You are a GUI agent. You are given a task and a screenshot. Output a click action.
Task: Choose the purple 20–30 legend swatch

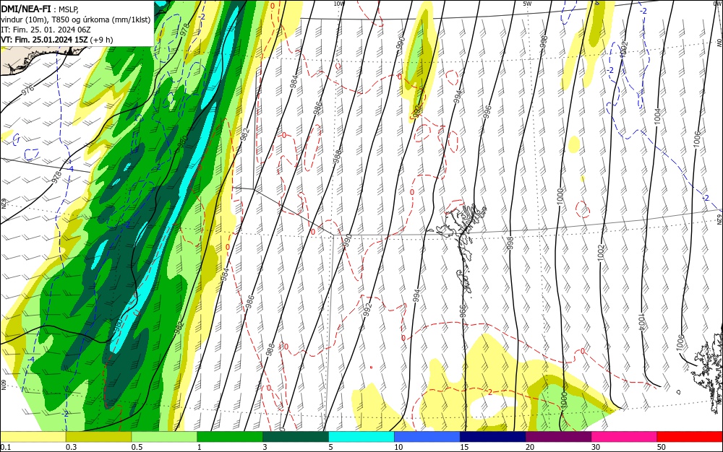(558, 437)
